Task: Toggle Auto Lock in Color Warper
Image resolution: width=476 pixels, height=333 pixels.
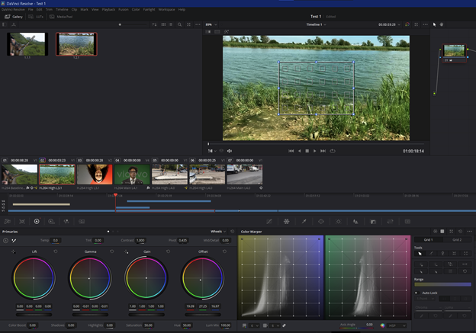Action: pyautogui.click(x=416, y=293)
